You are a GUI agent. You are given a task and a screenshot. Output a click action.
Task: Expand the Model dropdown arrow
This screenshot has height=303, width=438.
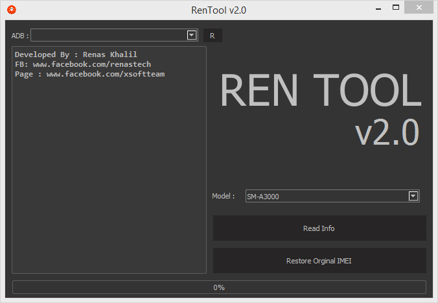tap(413, 196)
